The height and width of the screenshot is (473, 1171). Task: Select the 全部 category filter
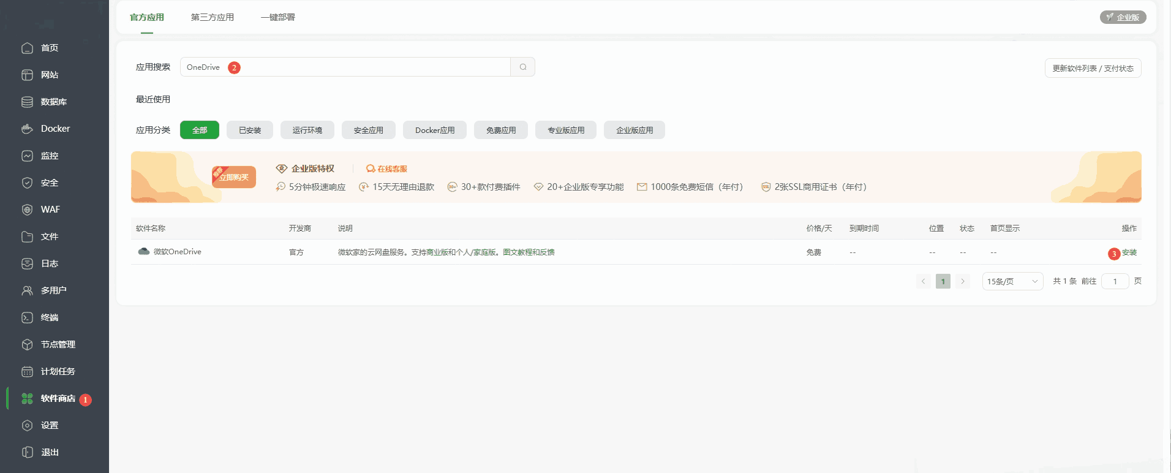[x=199, y=130]
